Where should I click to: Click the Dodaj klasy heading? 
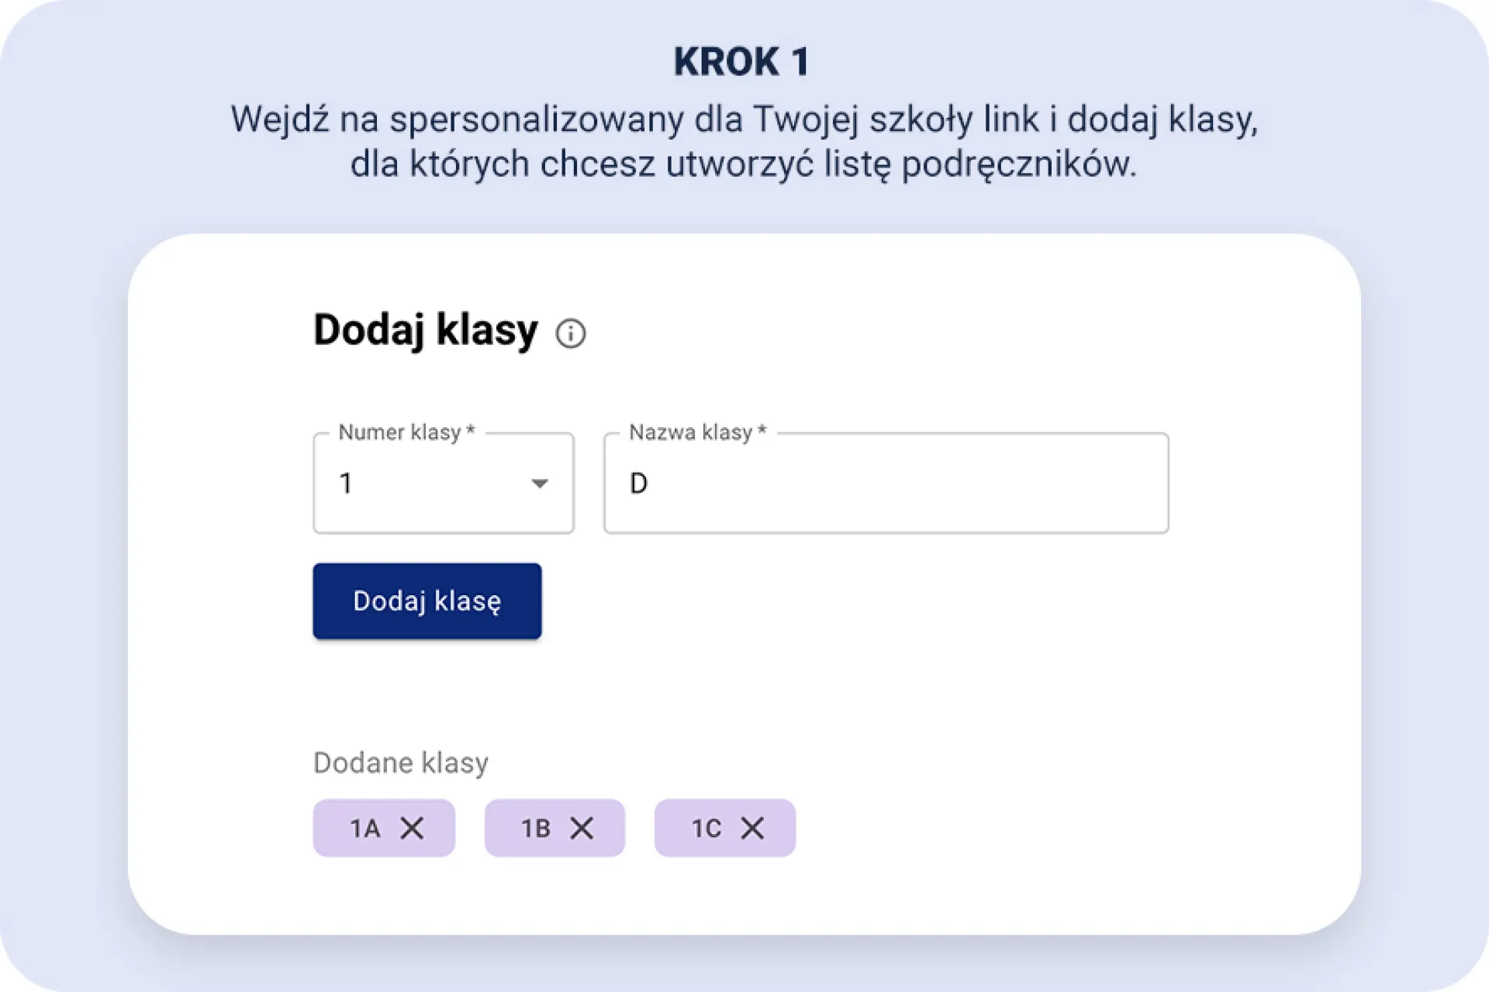(425, 330)
